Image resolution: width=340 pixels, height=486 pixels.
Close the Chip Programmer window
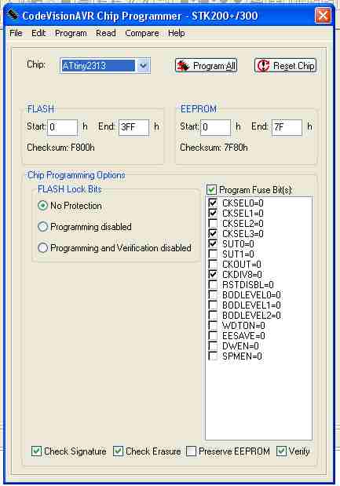pyautogui.click(x=323, y=15)
